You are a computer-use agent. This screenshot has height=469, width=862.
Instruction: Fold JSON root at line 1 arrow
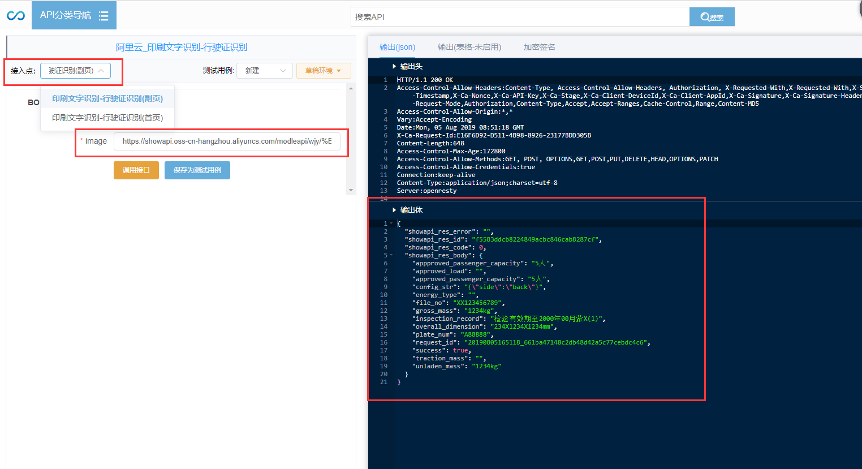pos(391,223)
